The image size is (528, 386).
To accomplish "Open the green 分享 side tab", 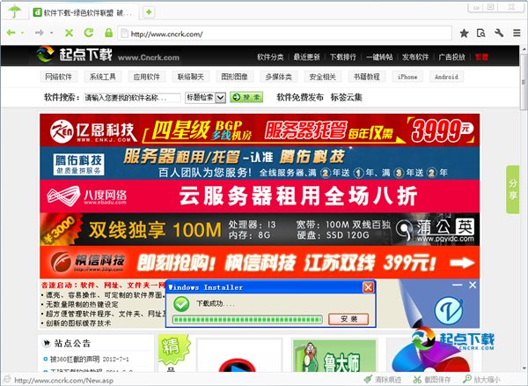I will tap(513, 189).
